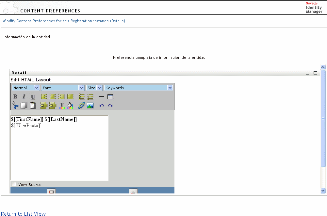Click Información de la entidad label
This screenshot has height=216, width=327.
pos(27,37)
